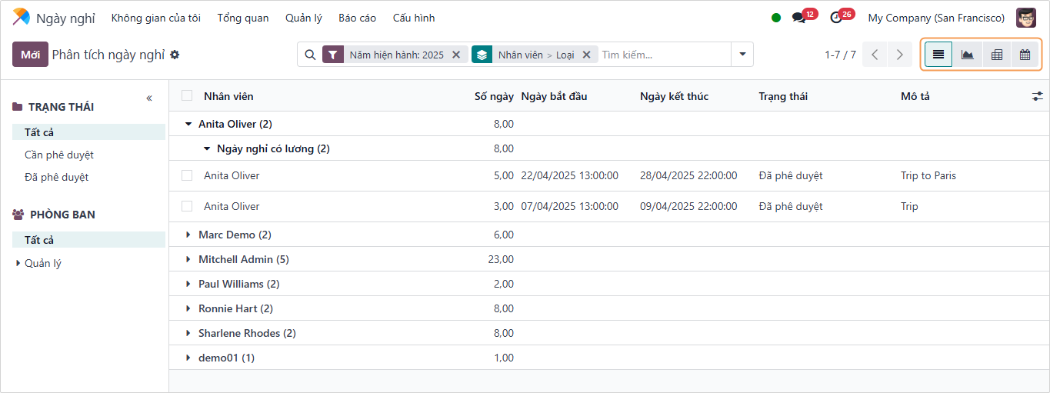Switch to graph view
This screenshot has height=393, width=1050.
(967, 55)
